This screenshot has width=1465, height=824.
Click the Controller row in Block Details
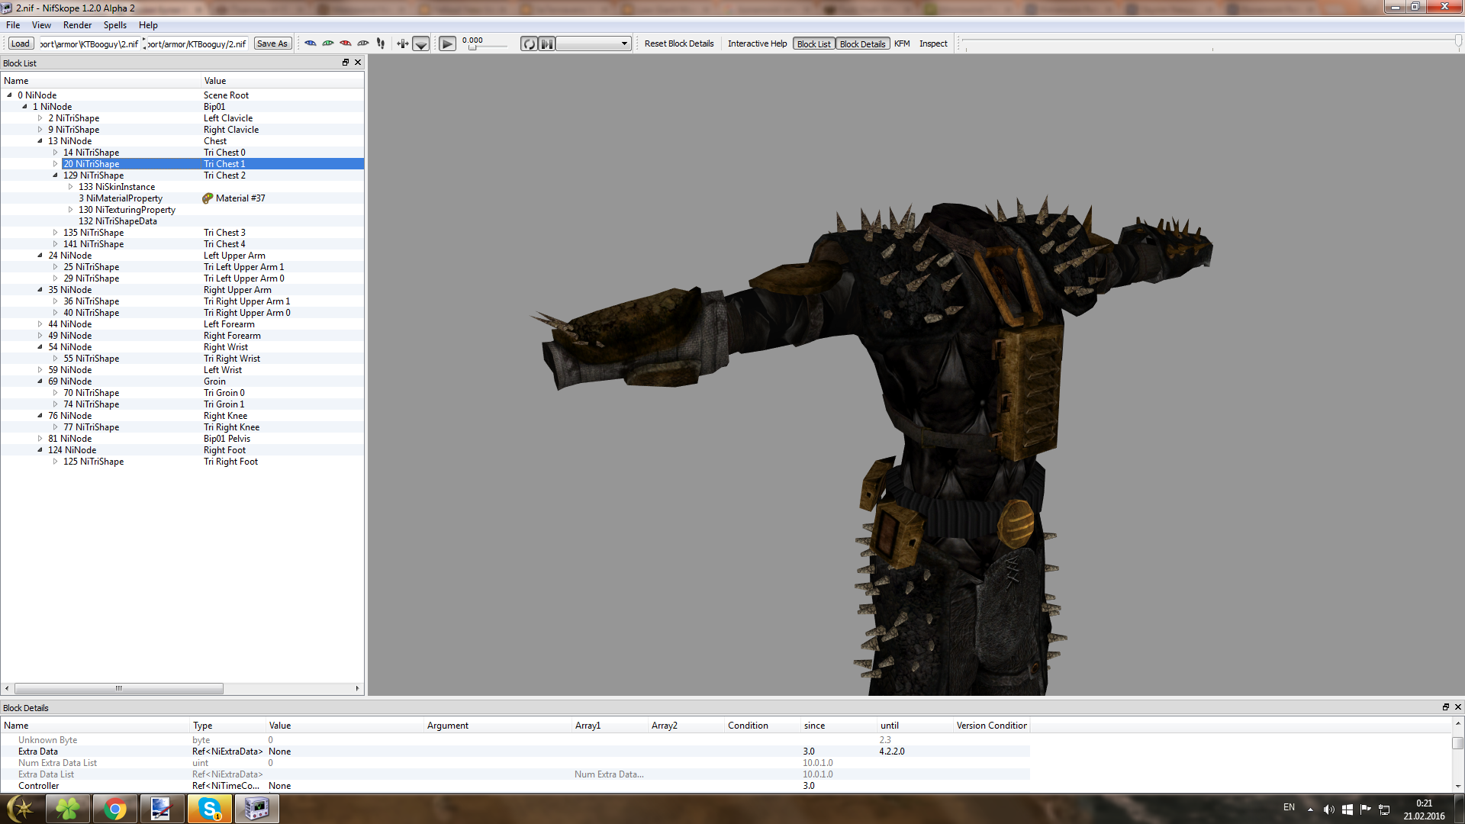(x=515, y=786)
